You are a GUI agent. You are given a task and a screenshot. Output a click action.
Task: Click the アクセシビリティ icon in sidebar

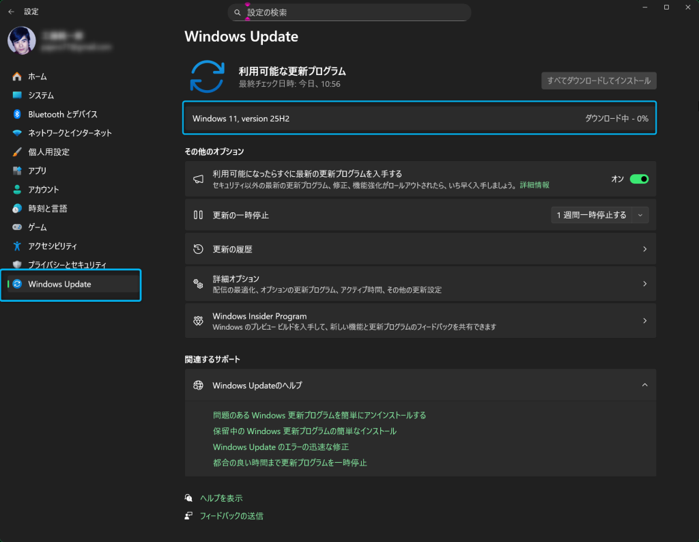point(17,246)
